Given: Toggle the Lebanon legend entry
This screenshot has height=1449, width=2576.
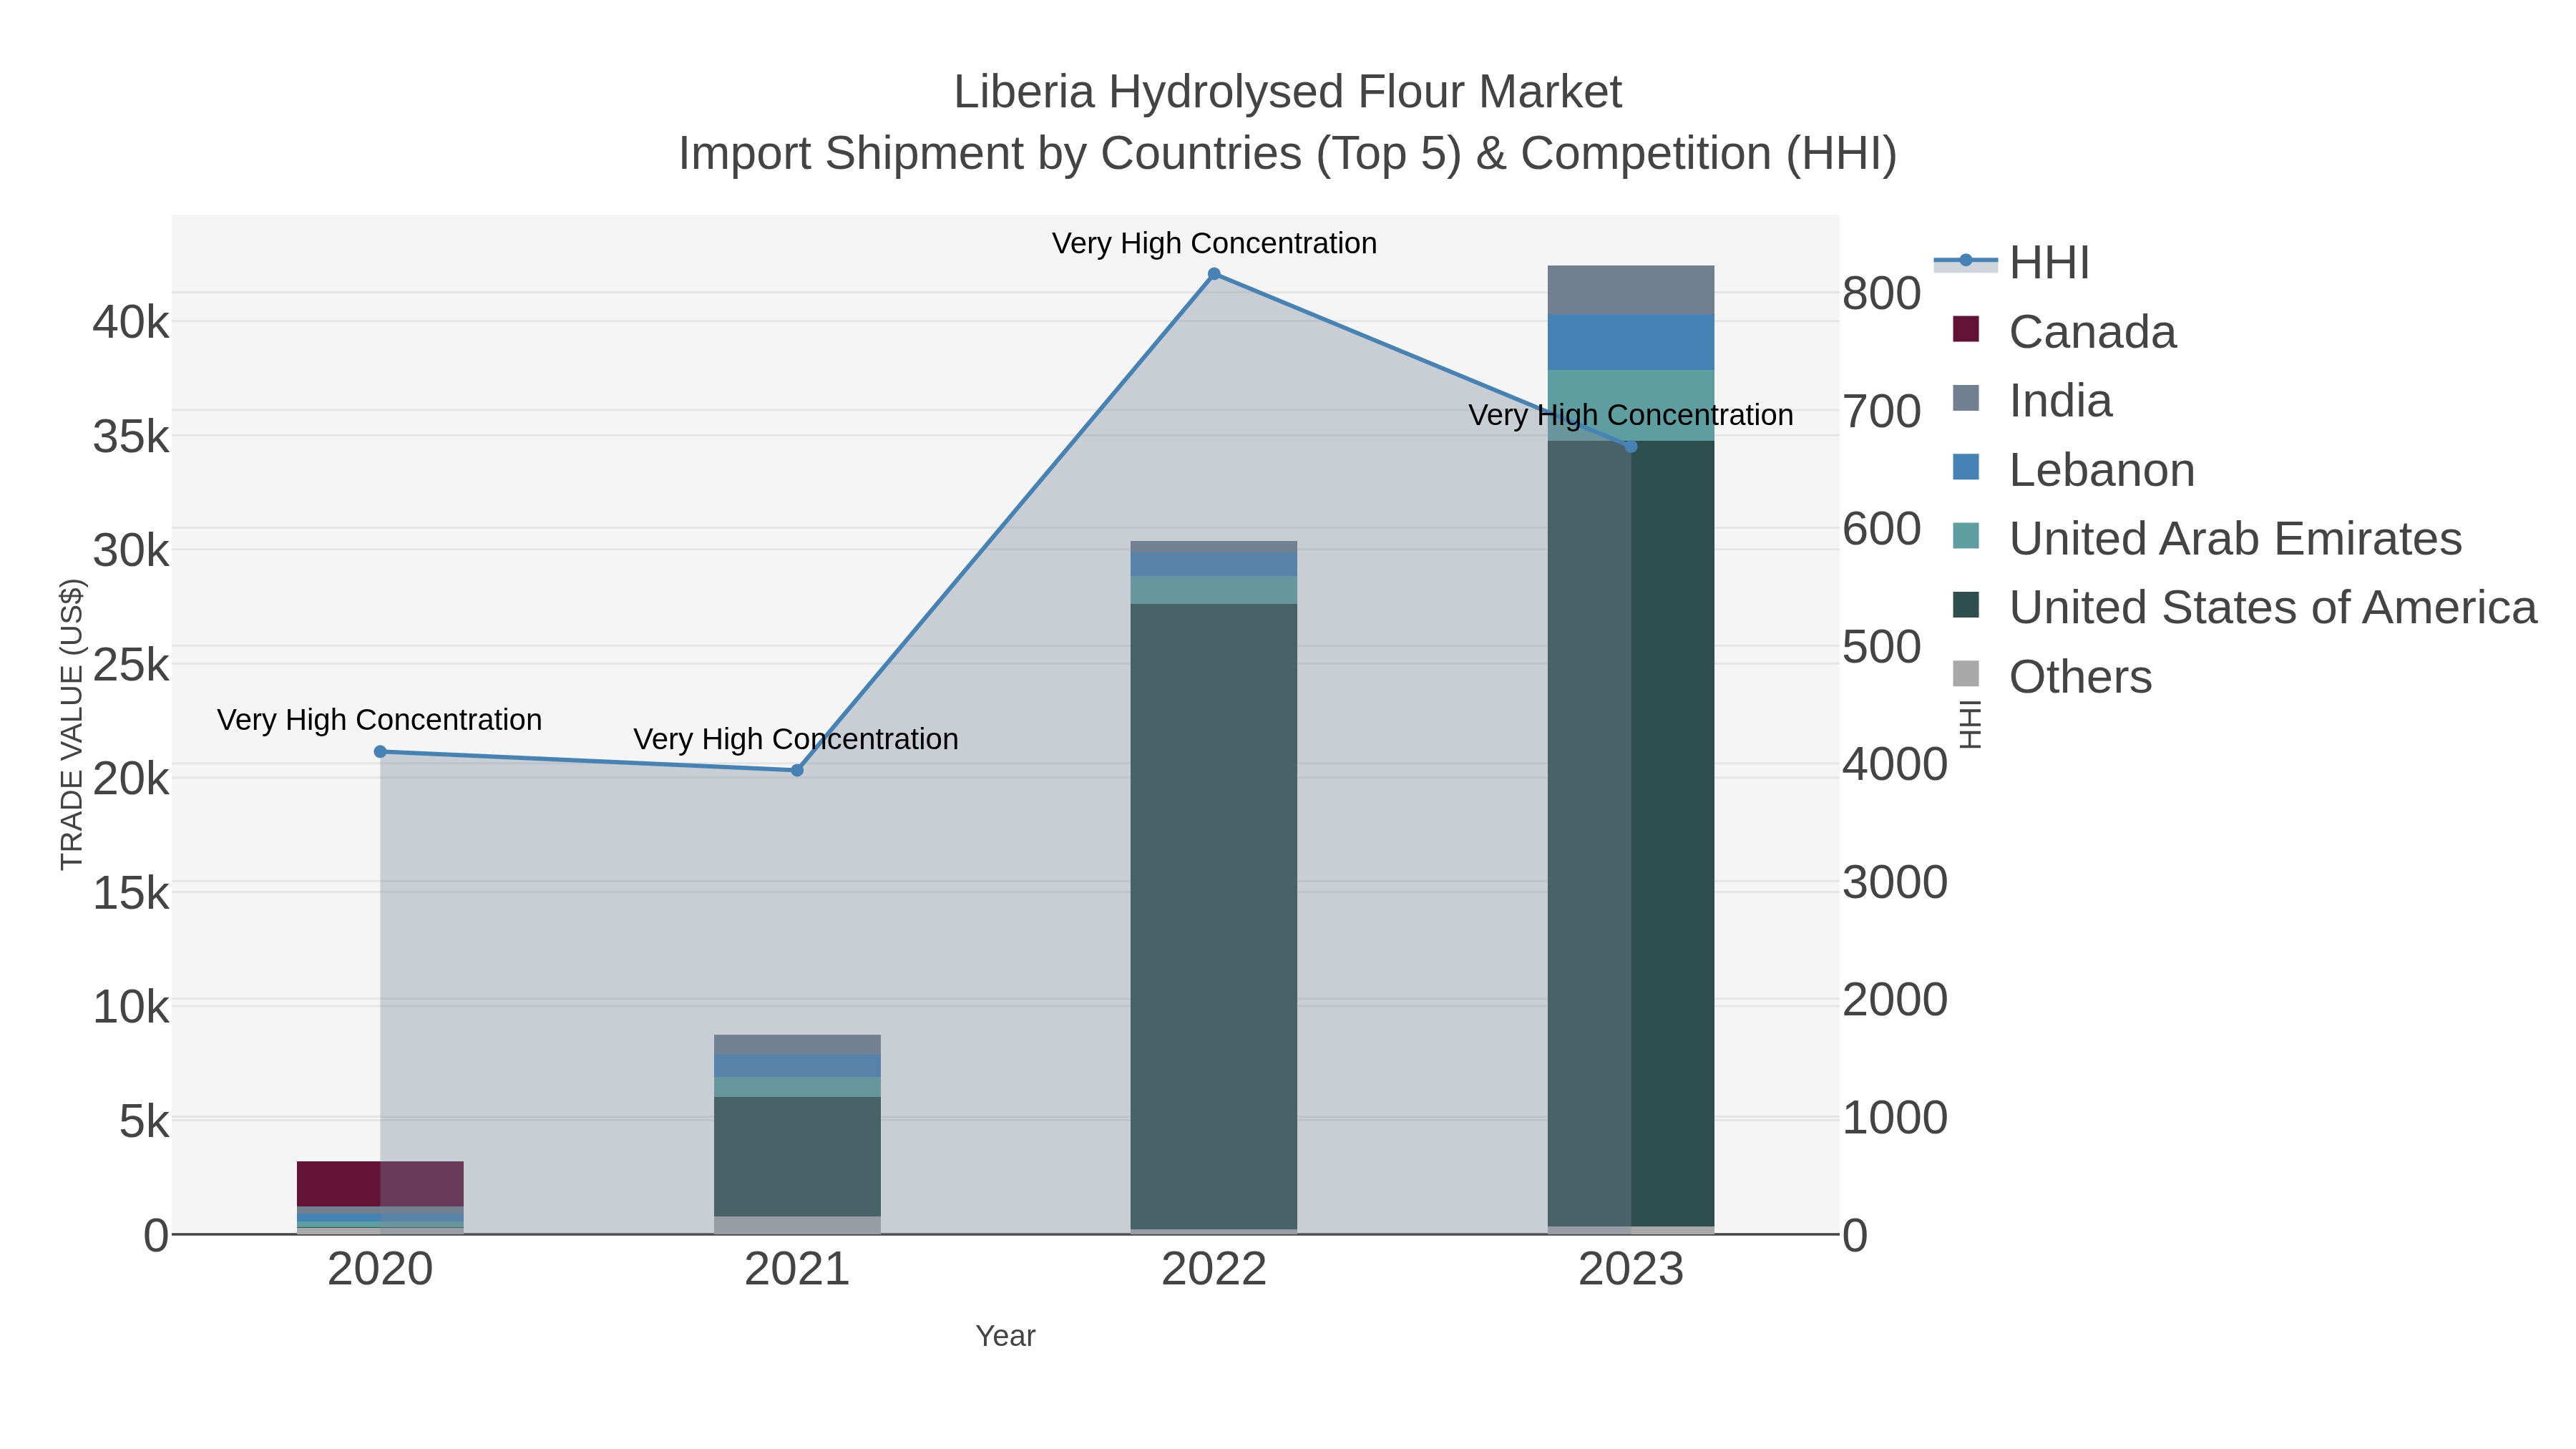Looking at the screenshot, I should point(2073,470).
